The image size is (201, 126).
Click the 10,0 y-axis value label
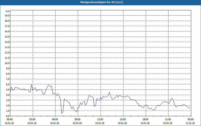coord(7,63)
